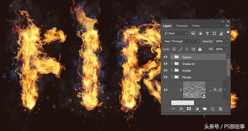Open the Pass Through blend mode dropdown
248x131 pixels.
click(181, 41)
